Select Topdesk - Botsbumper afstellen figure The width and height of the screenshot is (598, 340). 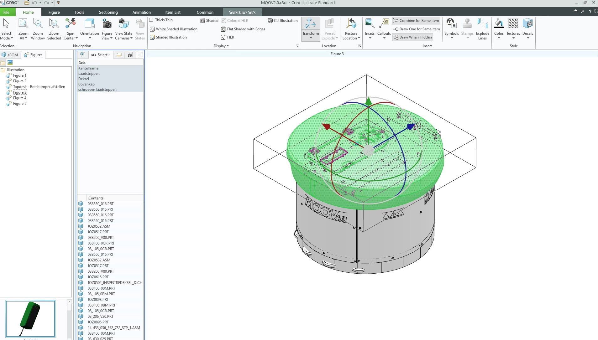(39, 87)
